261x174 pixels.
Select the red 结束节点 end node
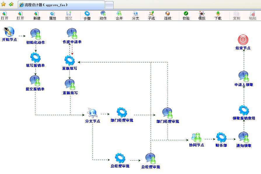(243, 40)
